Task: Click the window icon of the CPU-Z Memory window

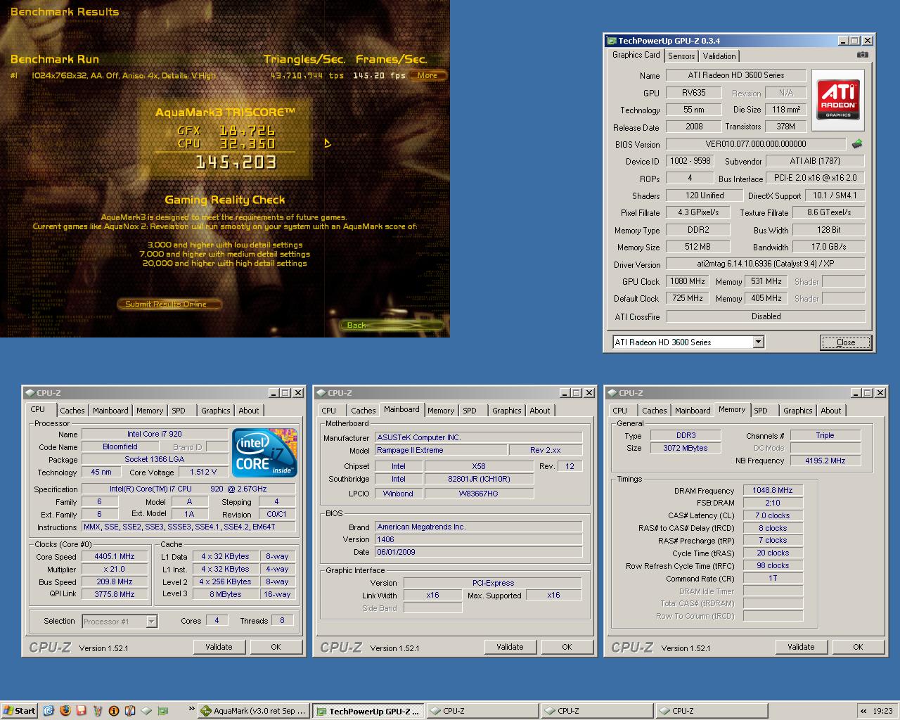Action: [612, 393]
